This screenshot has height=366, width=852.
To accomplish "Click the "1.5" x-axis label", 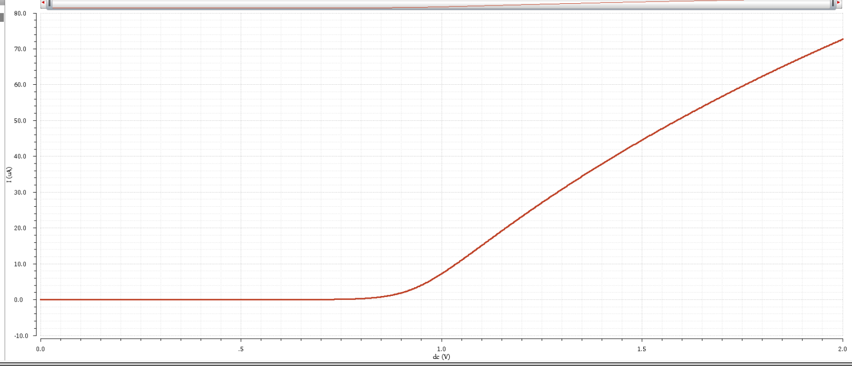I will pos(642,348).
